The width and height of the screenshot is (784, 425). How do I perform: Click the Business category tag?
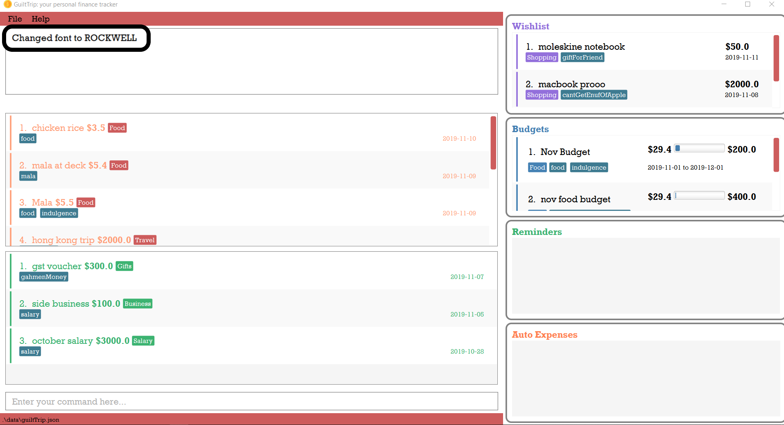pyautogui.click(x=138, y=303)
